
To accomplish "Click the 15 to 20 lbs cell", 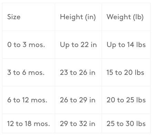I will (x=126, y=72).
